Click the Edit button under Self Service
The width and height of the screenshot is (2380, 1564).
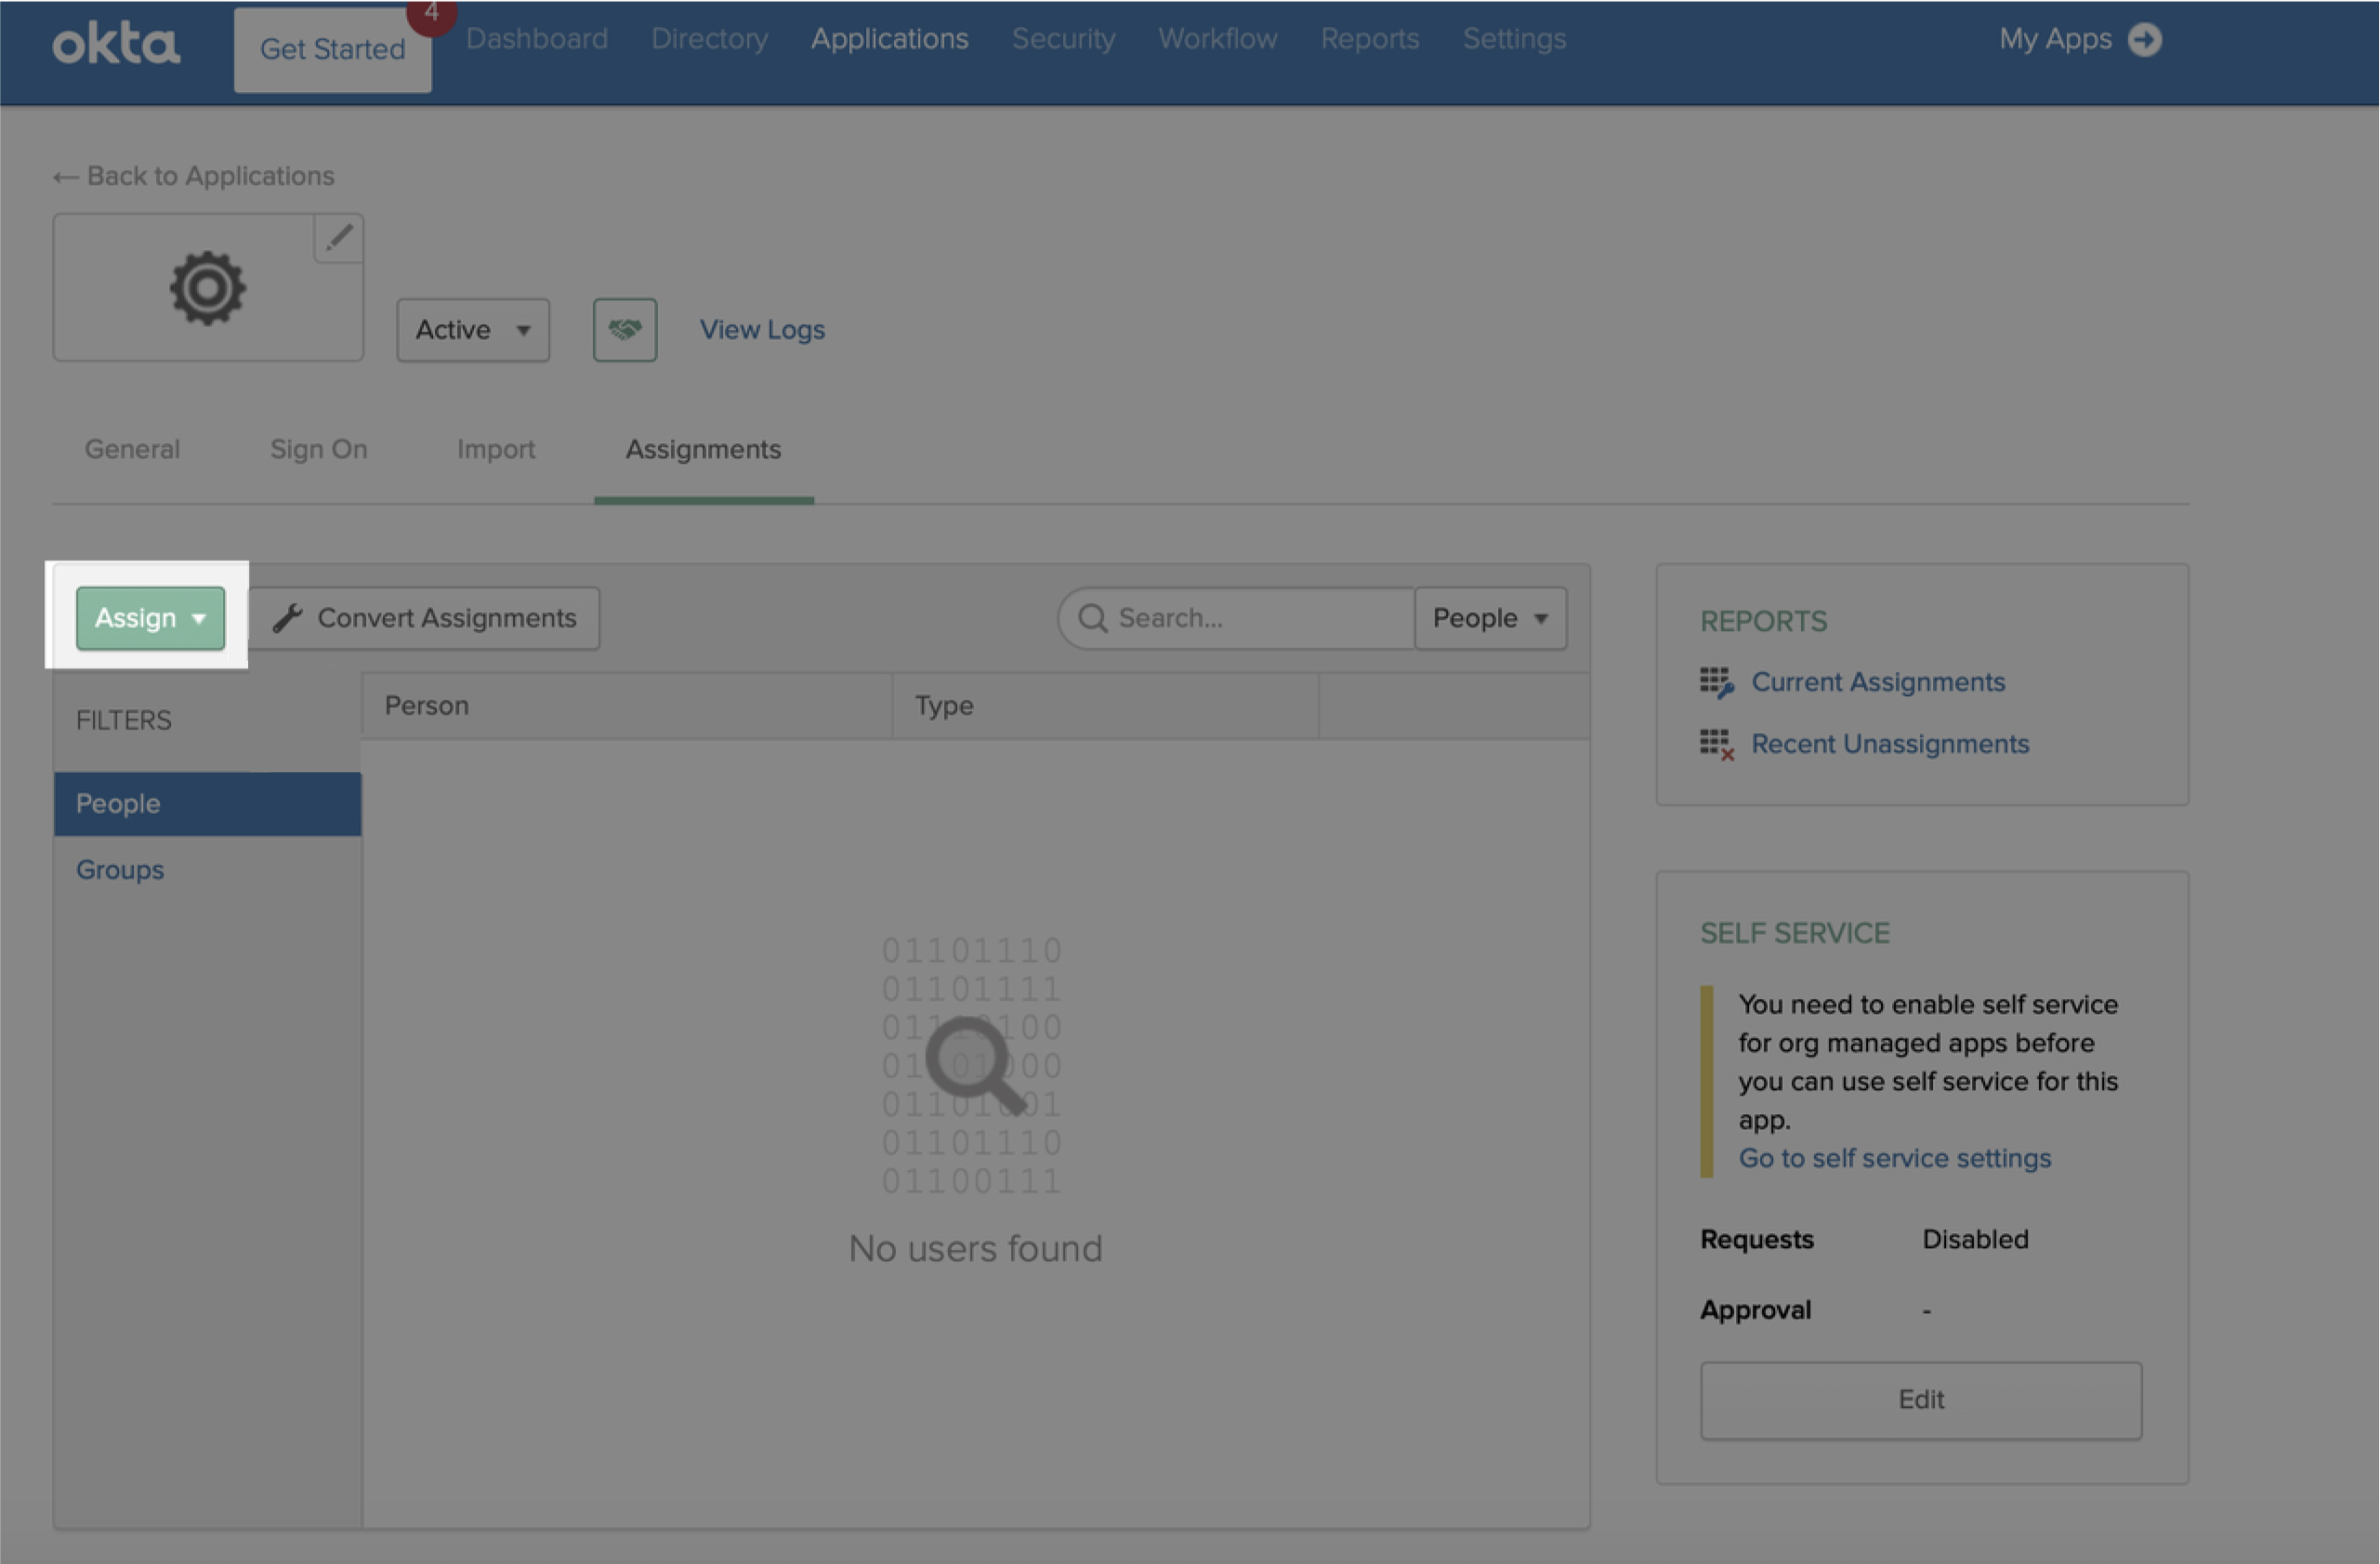click(1920, 1400)
